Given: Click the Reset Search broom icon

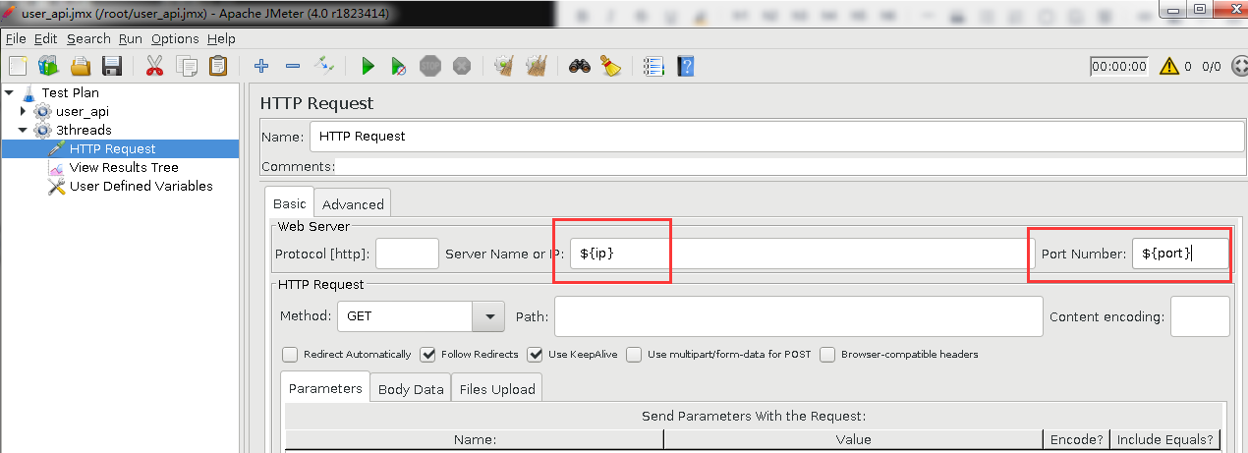Looking at the screenshot, I should pyautogui.click(x=610, y=66).
